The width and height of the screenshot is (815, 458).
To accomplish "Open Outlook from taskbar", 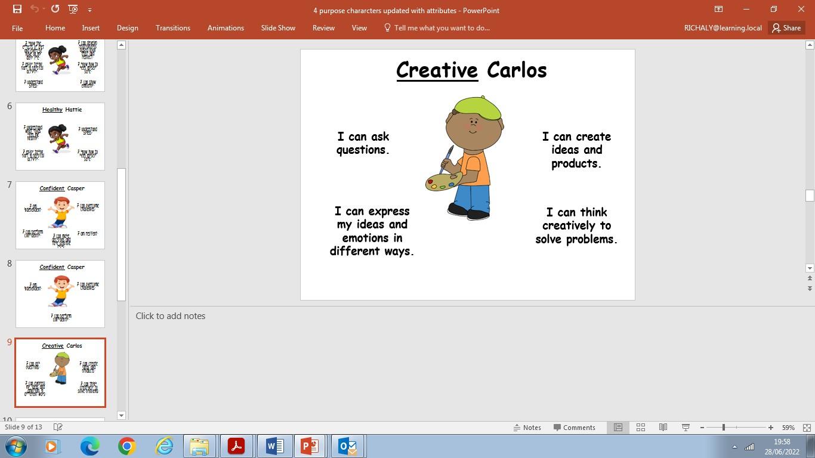I will 347,446.
